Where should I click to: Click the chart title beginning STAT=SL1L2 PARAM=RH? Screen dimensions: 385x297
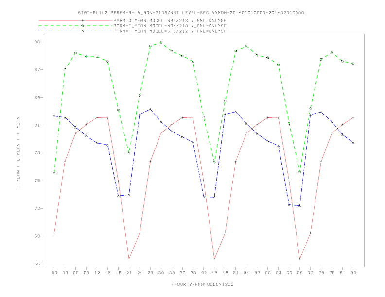pyautogui.click(x=191, y=13)
